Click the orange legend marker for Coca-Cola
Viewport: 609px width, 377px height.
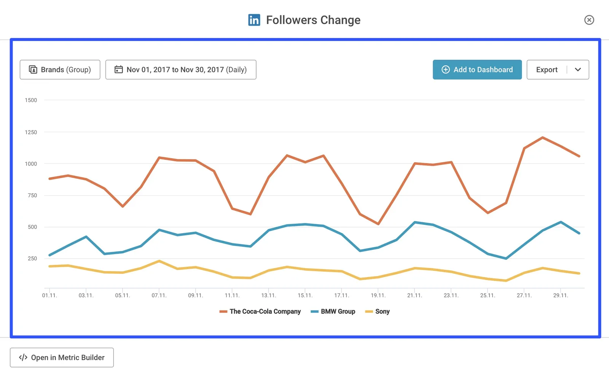click(x=223, y=311)
